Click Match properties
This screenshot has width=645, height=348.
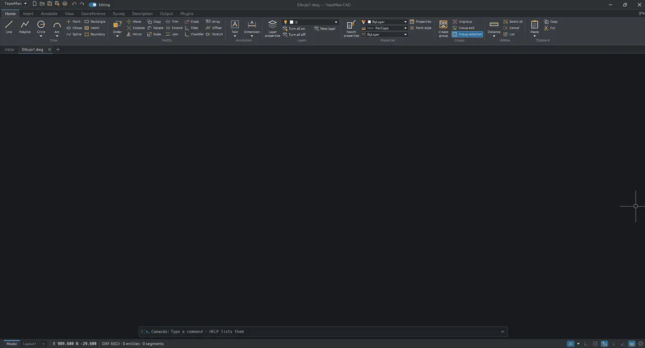pyautogui.click(x=351, y=29)
